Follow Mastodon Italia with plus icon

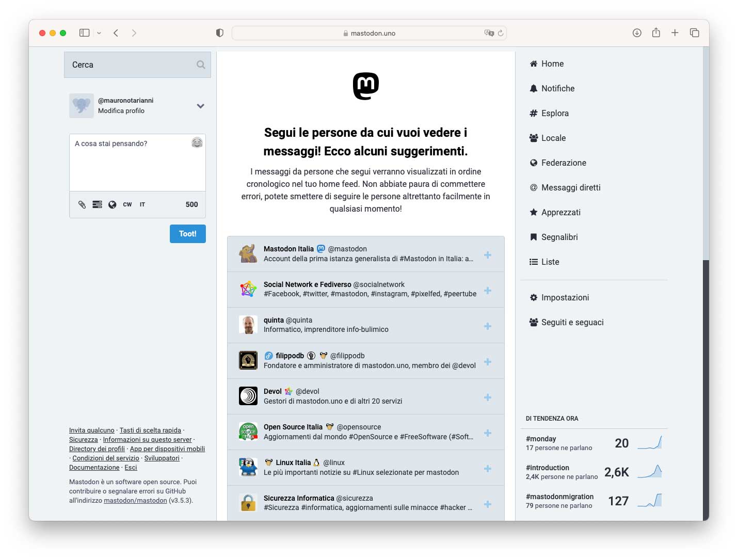coord(488,255)
